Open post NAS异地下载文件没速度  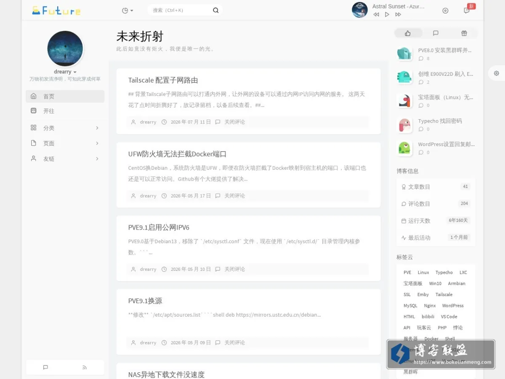point(166,374)
